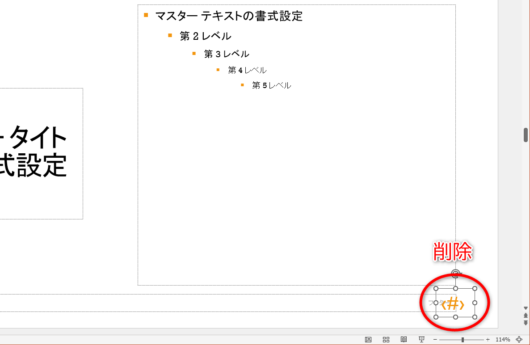The width and height of the screenshot is (530, 345).
Task: Fit slide to current window icon
Action: 519,340
